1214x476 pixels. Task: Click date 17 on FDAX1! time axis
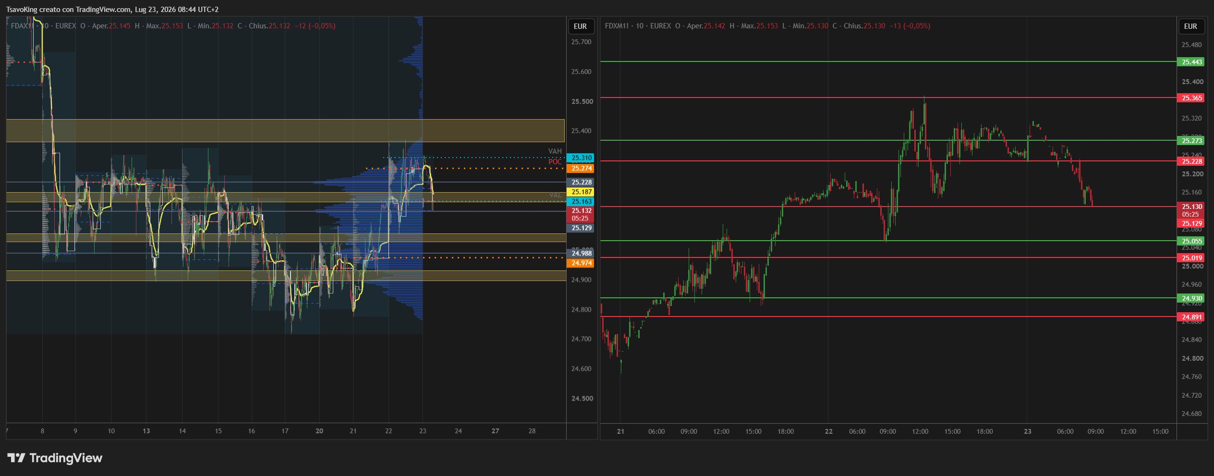click(285, 431)
